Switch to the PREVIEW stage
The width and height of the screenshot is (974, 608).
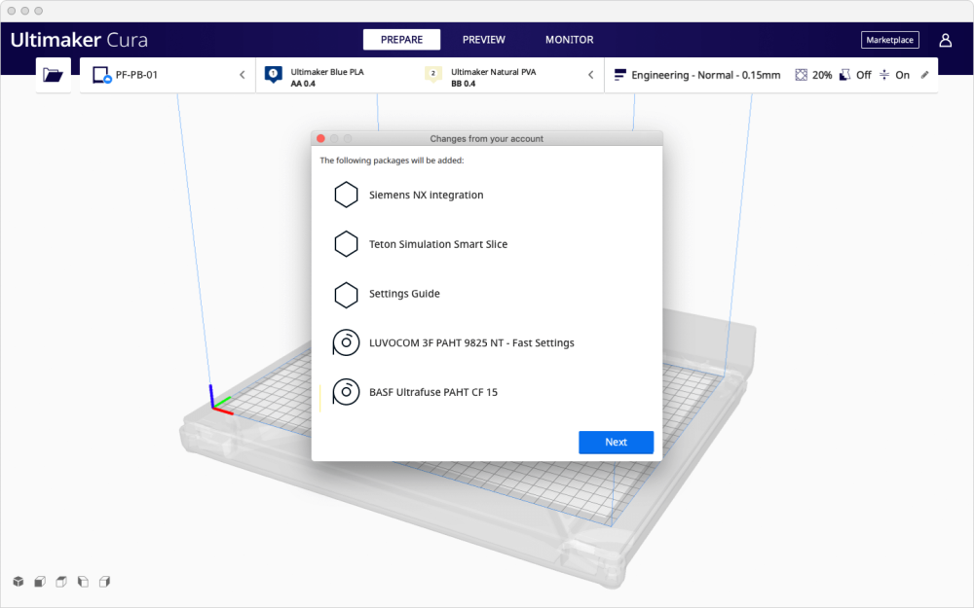point(484,40)
